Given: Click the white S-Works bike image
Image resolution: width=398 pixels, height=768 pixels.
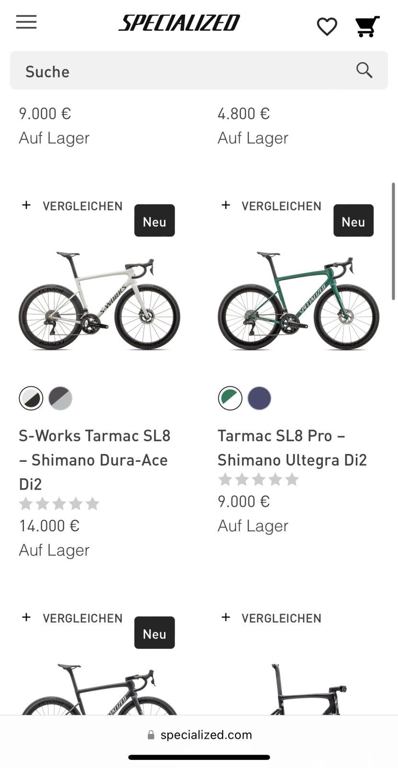Looking at the screenshot, I should tap(99, 300).
